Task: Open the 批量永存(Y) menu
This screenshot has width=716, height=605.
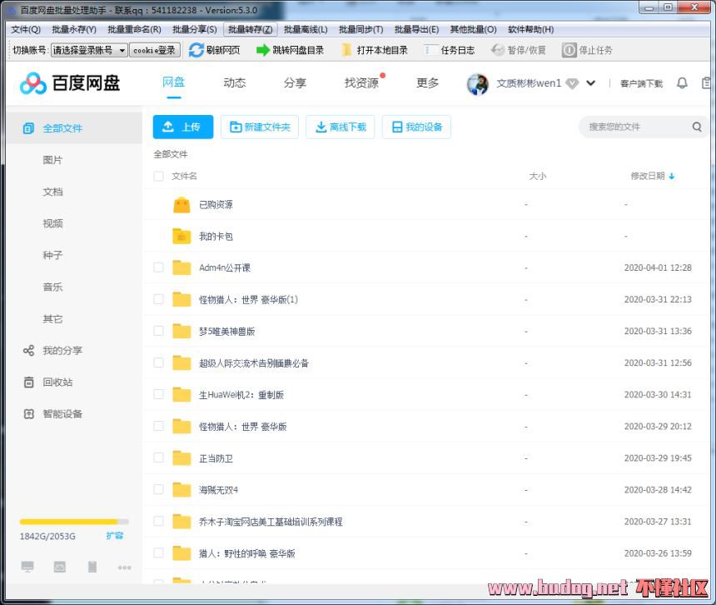Action: pos(74,30)
